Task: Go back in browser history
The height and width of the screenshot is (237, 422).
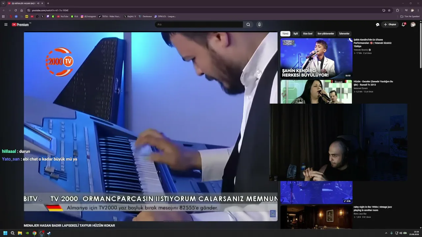Action: click(x=4, y=10)
